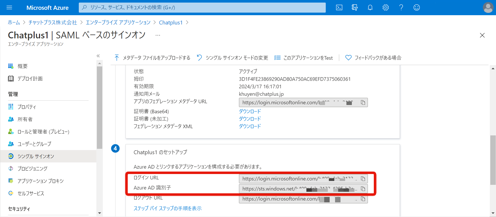
Task: Click the sidebar scrollbar thumb
Action: pyautogui.click(x=99, y=107)
